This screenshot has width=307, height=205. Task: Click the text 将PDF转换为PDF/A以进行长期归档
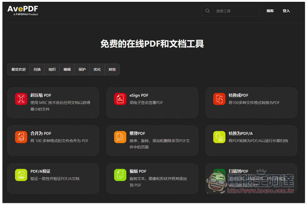point(258,141)
